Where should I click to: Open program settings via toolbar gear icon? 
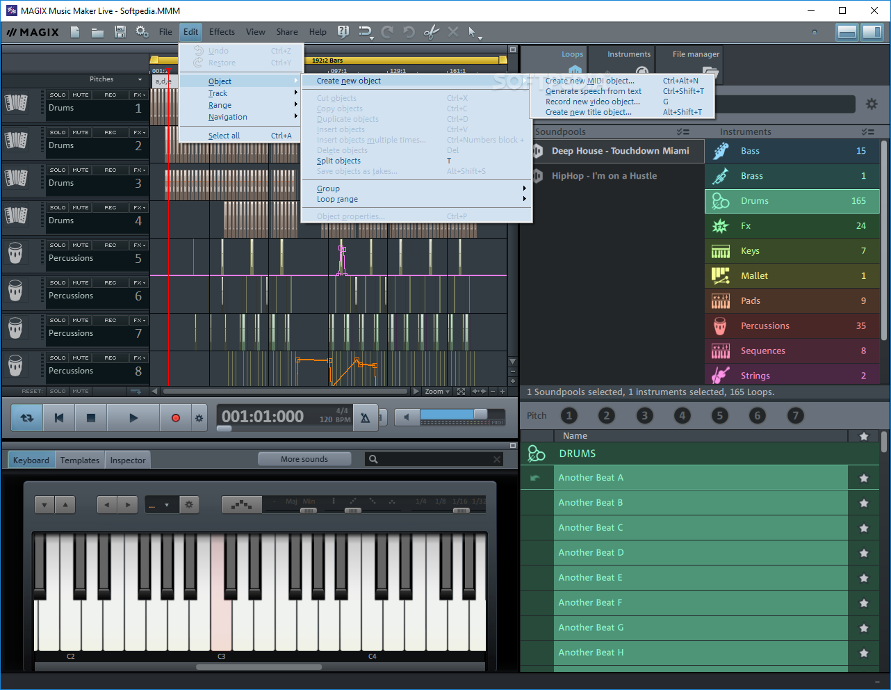[x=142, y=32]
